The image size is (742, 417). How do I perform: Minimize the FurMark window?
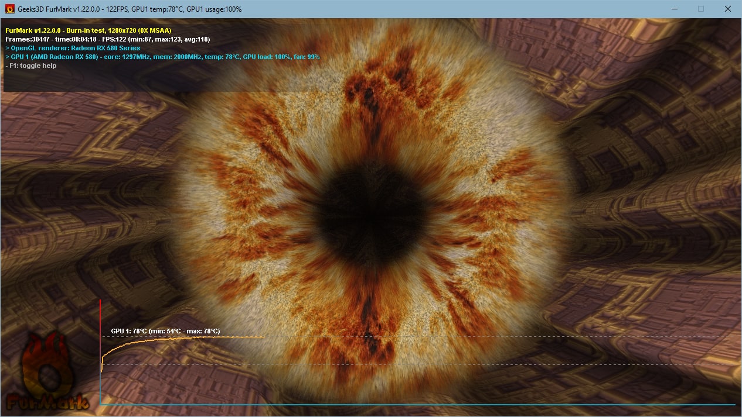coord(674,9)
